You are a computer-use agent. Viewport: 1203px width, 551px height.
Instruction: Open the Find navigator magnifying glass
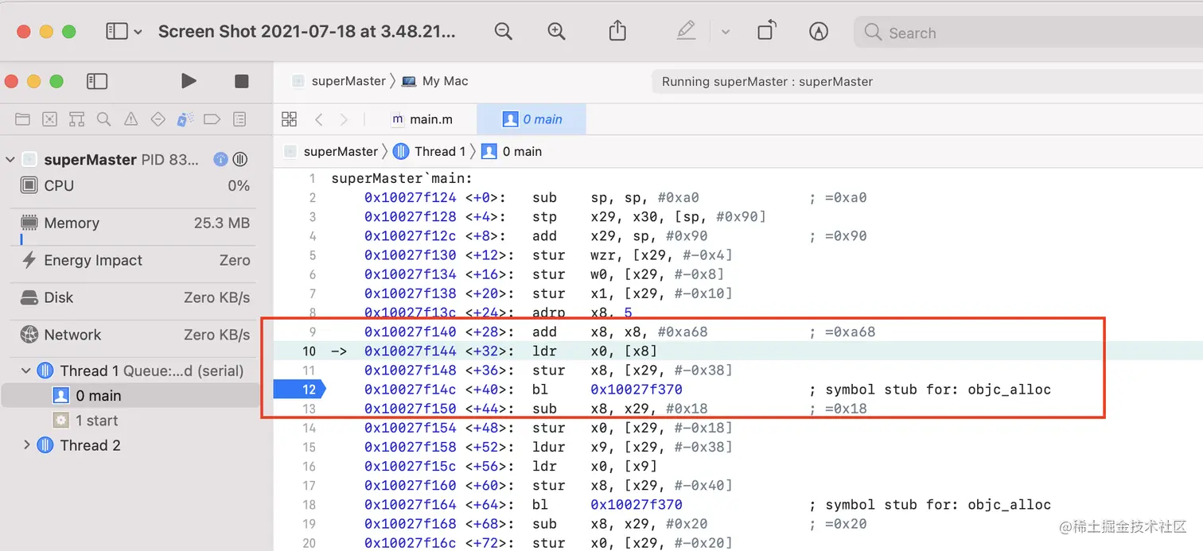pos(103,119)
